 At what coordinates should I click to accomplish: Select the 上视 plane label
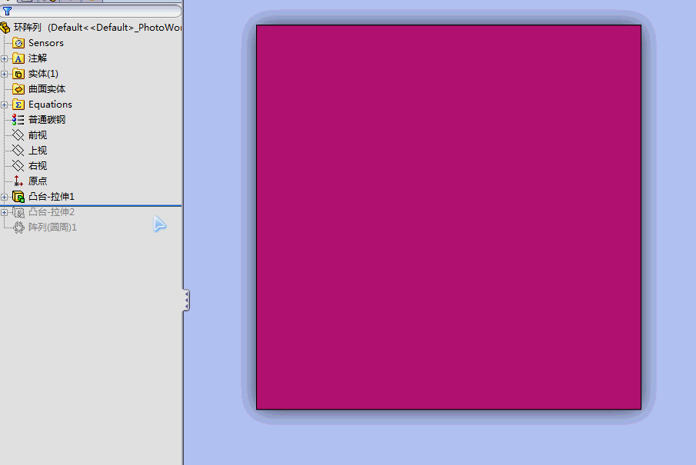pos(38,151)
